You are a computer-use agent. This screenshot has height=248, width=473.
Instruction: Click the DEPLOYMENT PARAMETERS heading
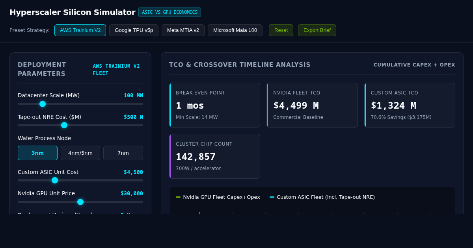42,69
